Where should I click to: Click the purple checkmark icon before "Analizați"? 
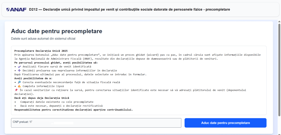(19, 67)
